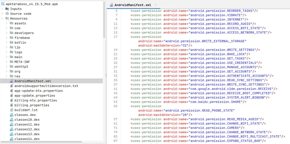Click the androidsupportmultidexversion.txt file icon
The width and height of the screenshot is (290, 144).
click(x=11, y=86)
